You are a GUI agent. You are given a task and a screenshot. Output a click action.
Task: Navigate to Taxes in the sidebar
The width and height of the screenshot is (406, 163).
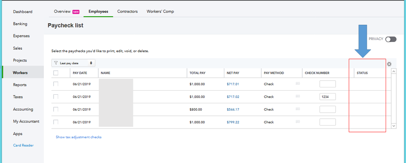pyautogui.click(x=17, y=97)
